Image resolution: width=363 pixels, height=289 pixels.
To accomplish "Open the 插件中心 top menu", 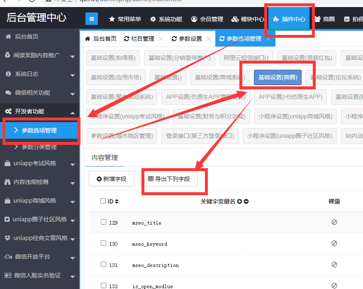I will tap(289, 19).
